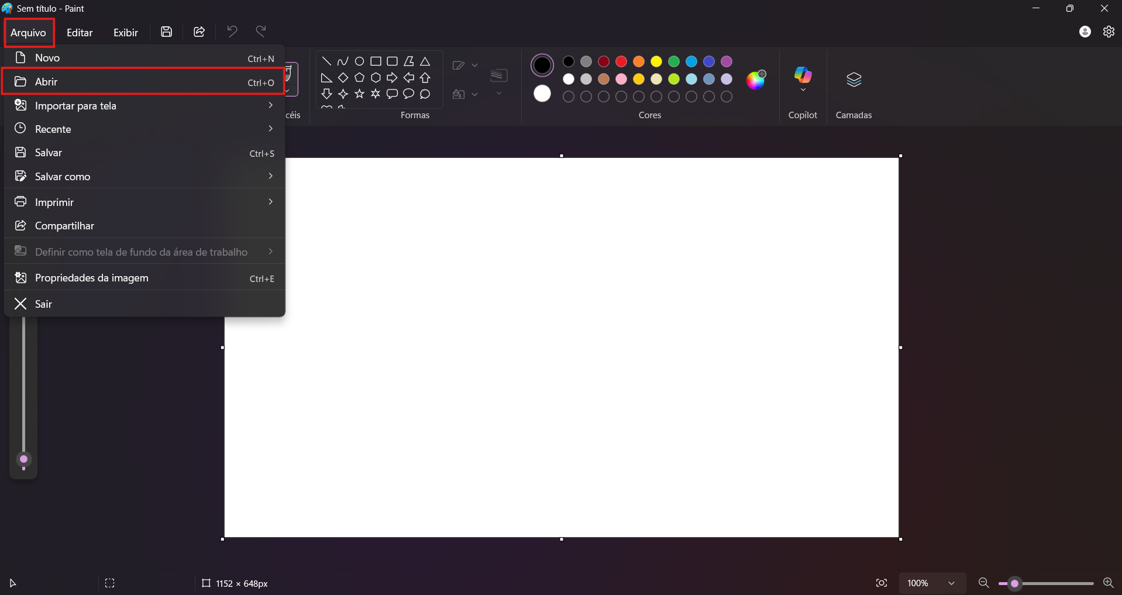Zoom out with the minus magnifier
The width and height of the screenshot is (1122, 595).
coord(984,583)
